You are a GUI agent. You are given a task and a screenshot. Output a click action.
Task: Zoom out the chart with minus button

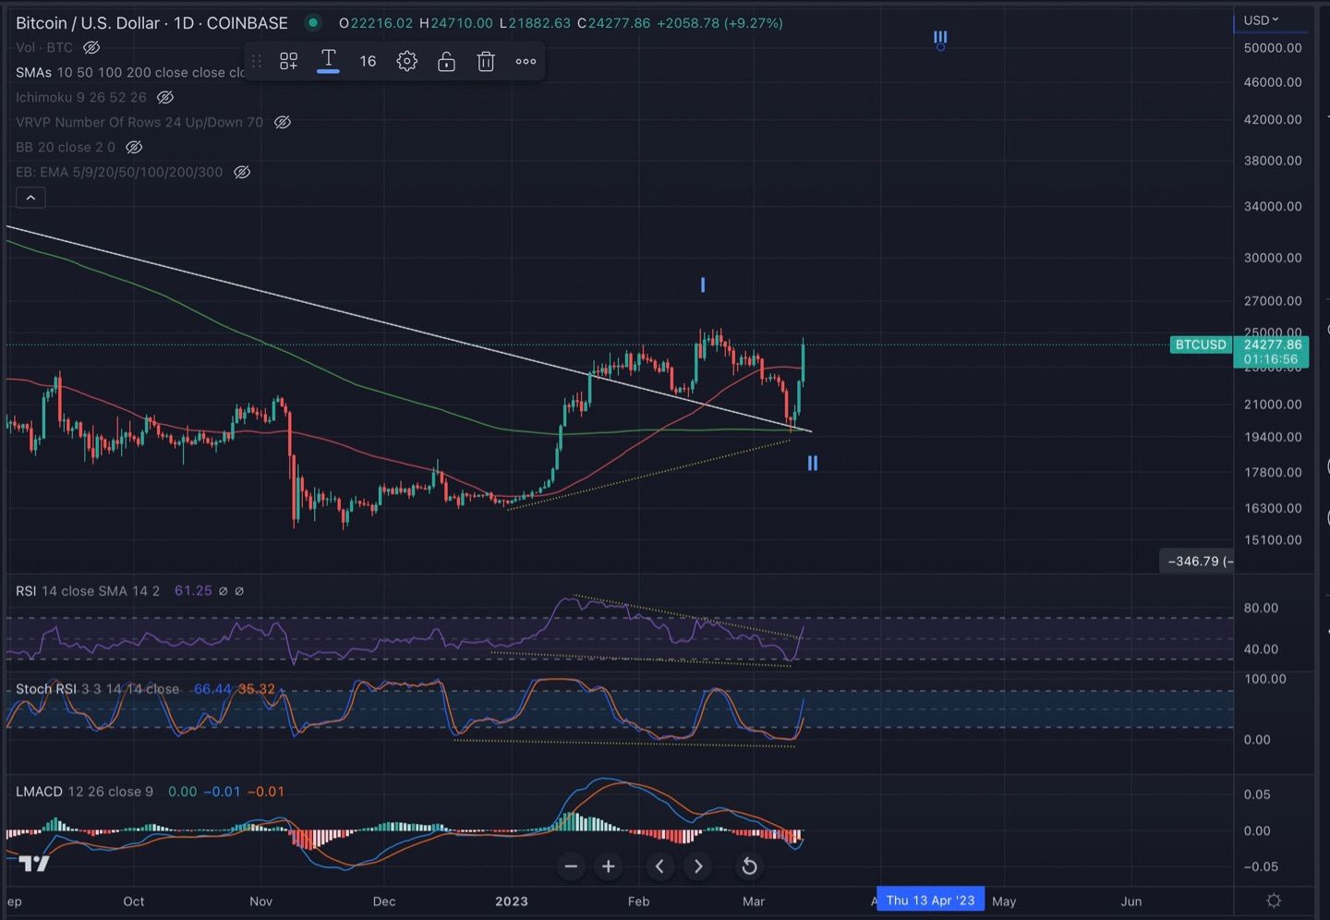pyautogui.click(x=571, y=866)
